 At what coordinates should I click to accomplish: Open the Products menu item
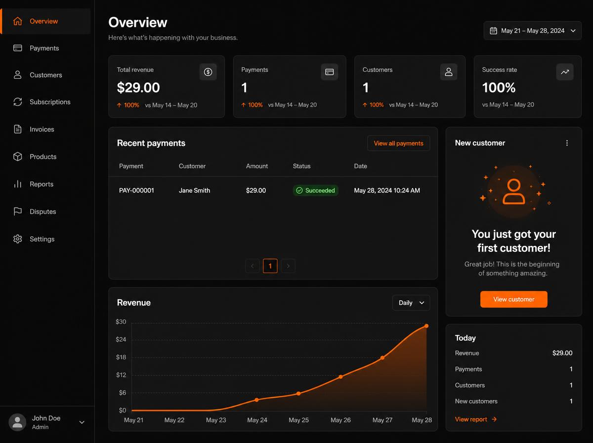[x=46, y=157]
